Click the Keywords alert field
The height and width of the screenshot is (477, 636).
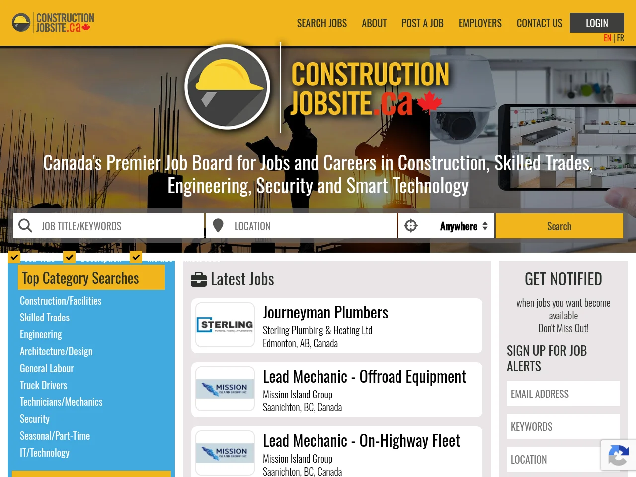pyautogui.click(x=563, y=426)
